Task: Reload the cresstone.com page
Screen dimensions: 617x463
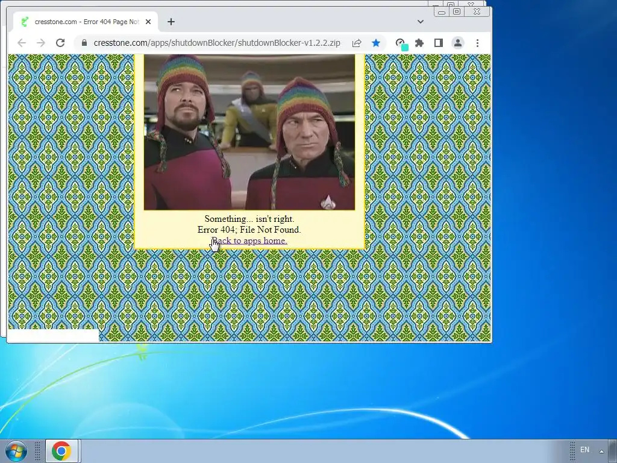Action: (60, 43)
